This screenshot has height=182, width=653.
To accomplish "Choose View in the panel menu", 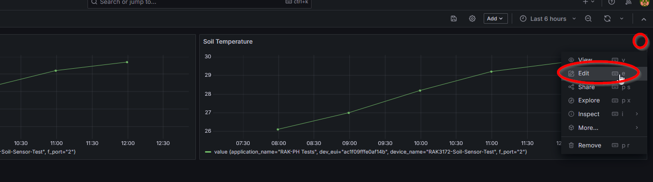I will [604, 60].
